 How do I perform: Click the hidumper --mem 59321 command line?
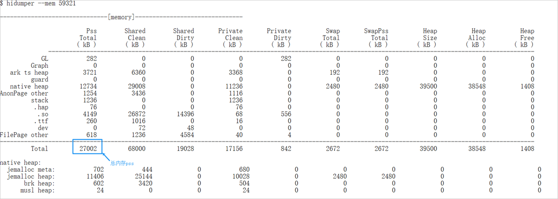(x=38, y=4)
